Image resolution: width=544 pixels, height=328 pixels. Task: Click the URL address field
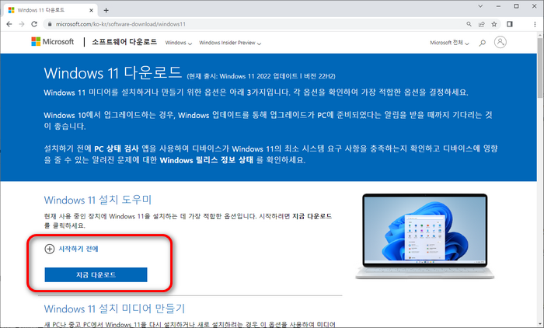pos(255,24)
